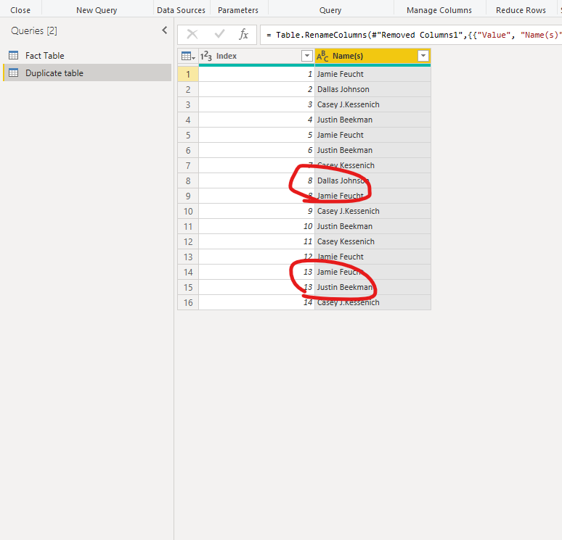Click Index value 10 cell
The width and height of the screenshot is (562, 540).
coord(256,227)
